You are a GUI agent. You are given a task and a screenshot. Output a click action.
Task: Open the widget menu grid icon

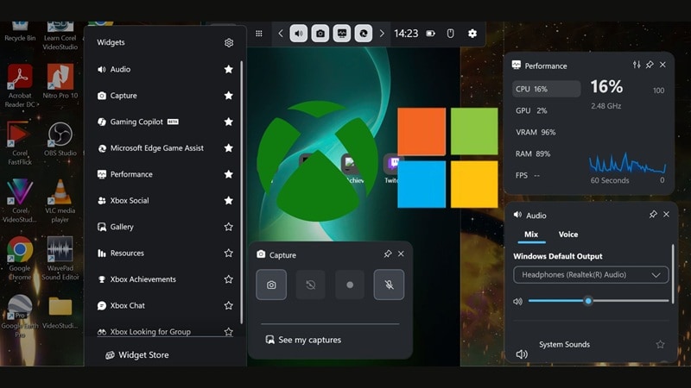(259, 34)
